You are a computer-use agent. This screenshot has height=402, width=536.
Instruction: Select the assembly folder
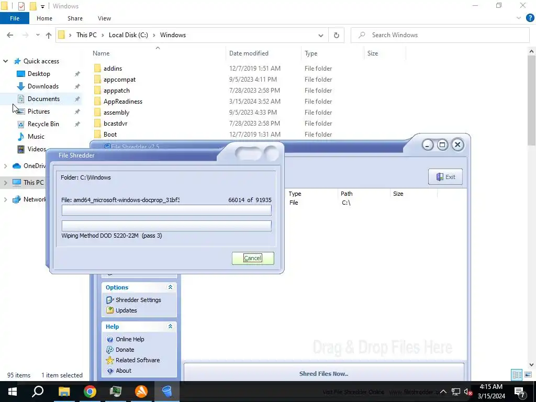coord(116,113)
